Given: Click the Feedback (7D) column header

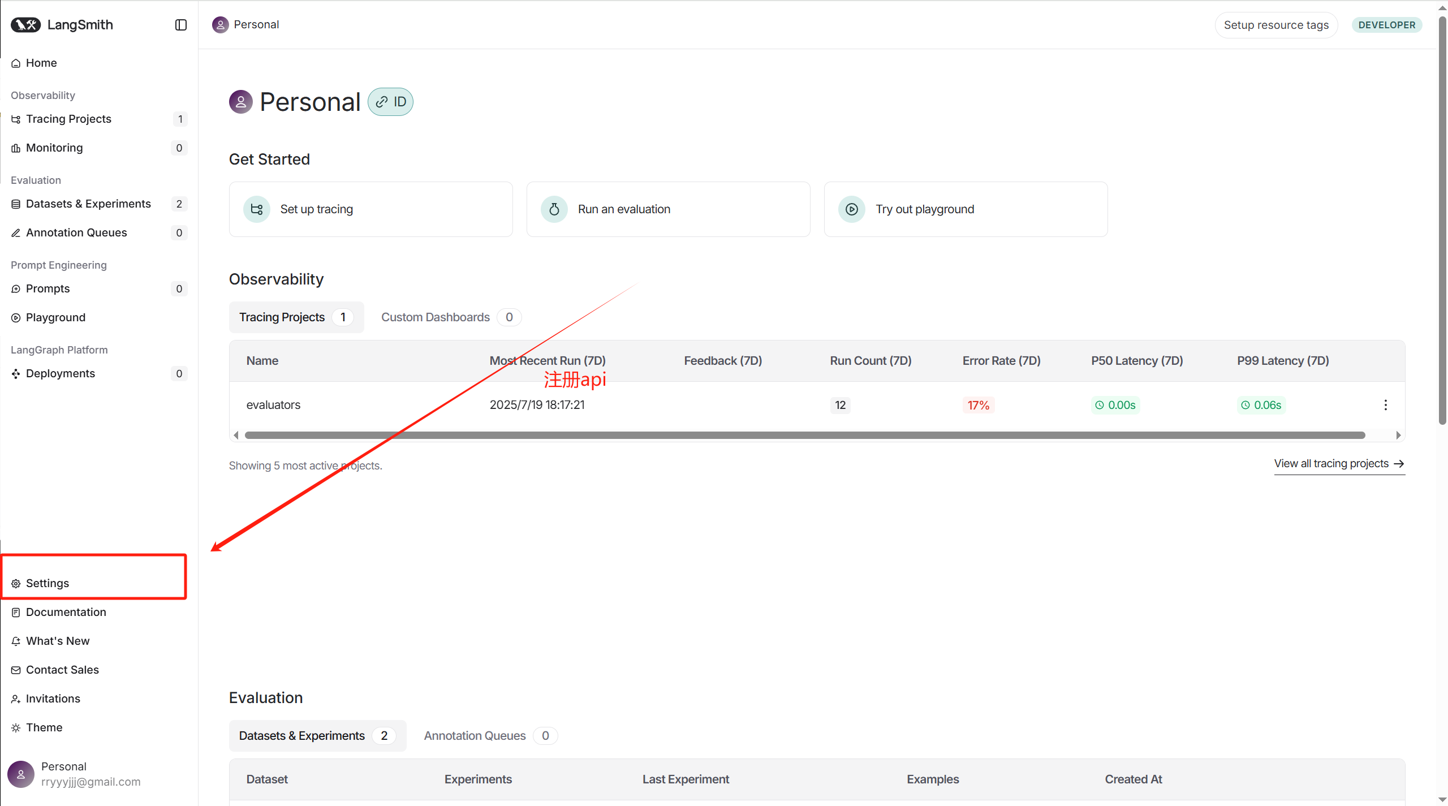Looking at the screenshot, I should coord(723,361).
